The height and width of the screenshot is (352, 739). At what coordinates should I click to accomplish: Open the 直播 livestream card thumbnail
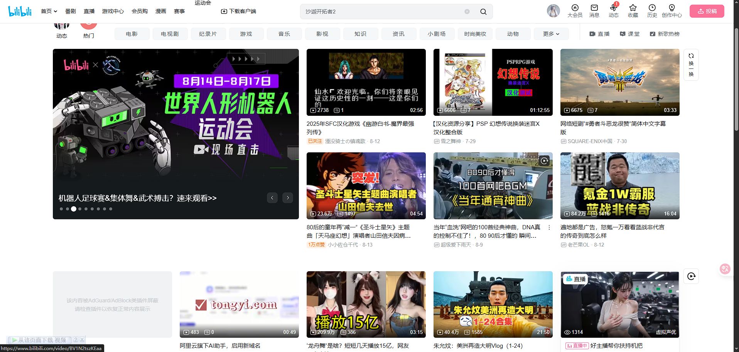tap(620, 305)
